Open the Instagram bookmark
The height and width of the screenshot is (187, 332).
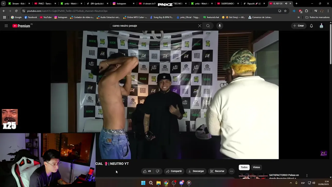61,17
